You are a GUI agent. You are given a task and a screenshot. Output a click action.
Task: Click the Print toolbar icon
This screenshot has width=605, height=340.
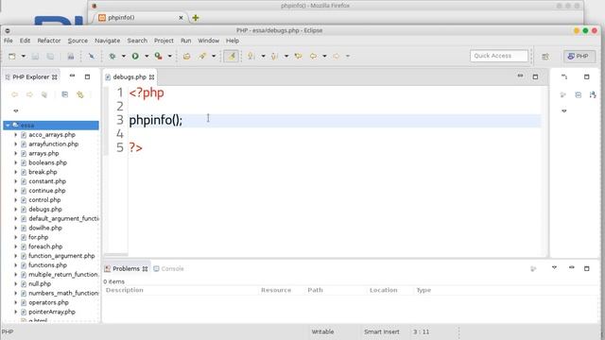[x=71, y=57]
